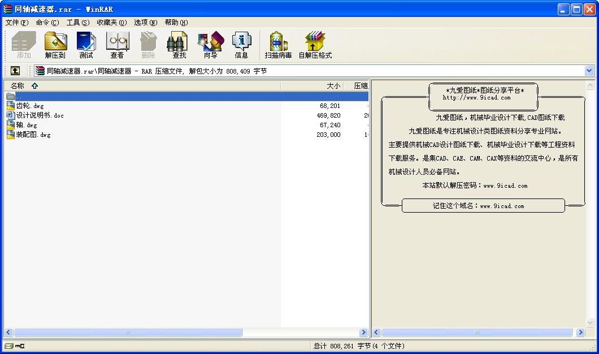Viewport: 599px width, 354px height.
Task: Click the SFX (自解压格式) toolbar icon
Action: point(315,45)
